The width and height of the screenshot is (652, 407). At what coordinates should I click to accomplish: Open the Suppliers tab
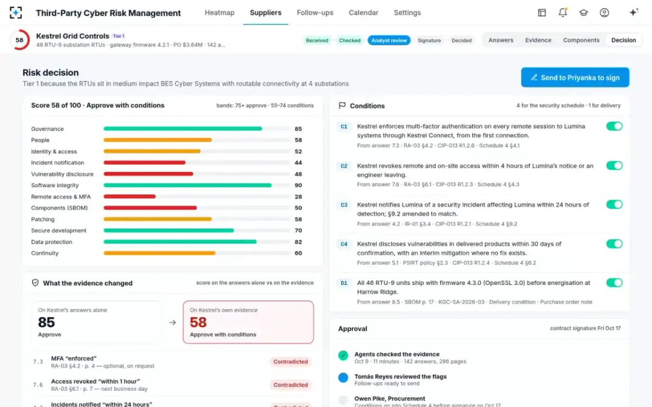point(266,12)
